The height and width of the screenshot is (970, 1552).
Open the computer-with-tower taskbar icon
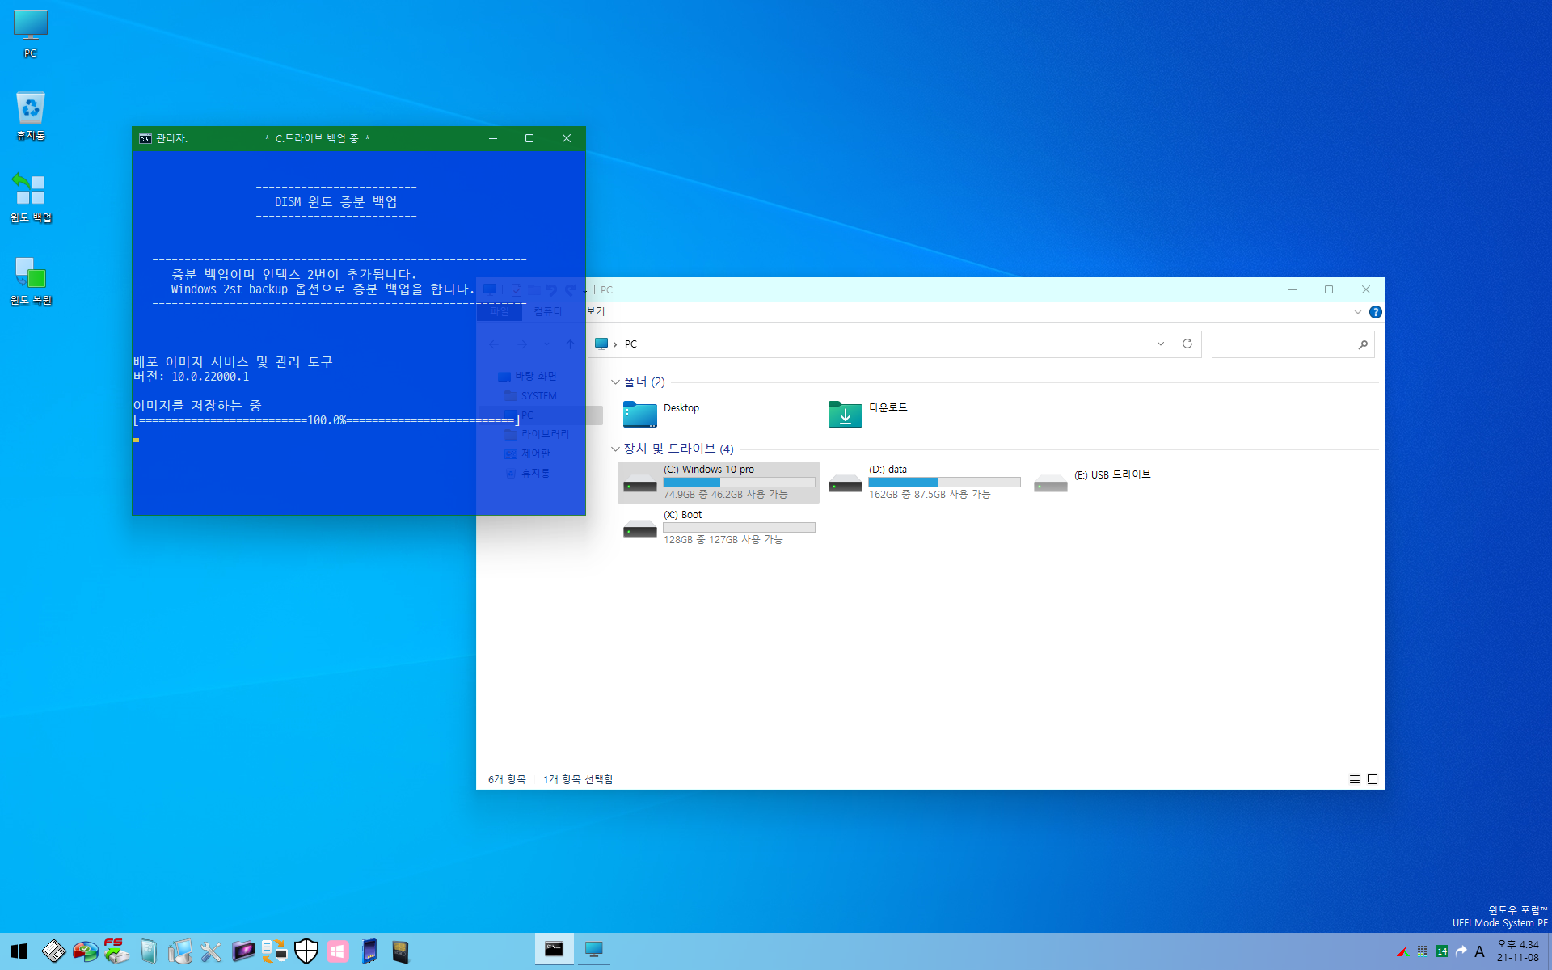click(179, 951)
